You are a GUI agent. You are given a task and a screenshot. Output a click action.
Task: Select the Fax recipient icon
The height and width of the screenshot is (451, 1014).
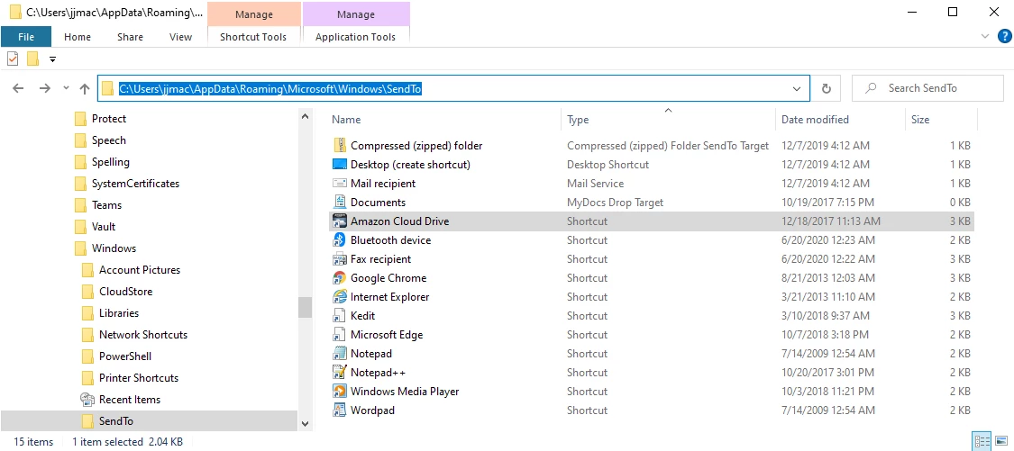(x=340, y=259)
